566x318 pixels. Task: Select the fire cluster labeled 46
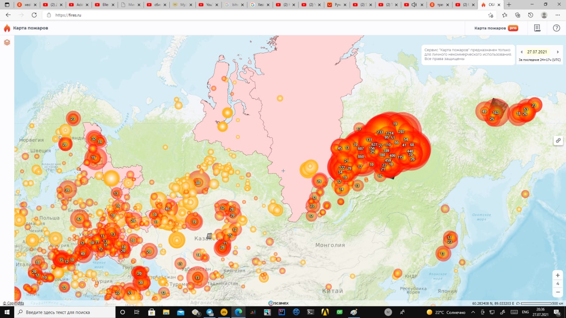click(x=167, y=208)
